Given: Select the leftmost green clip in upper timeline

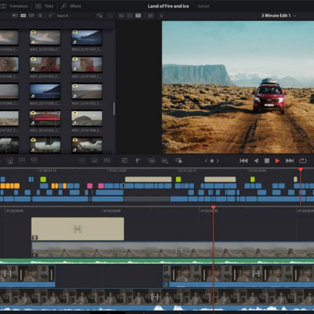Looking at the screenshot, I should [43, 179].
